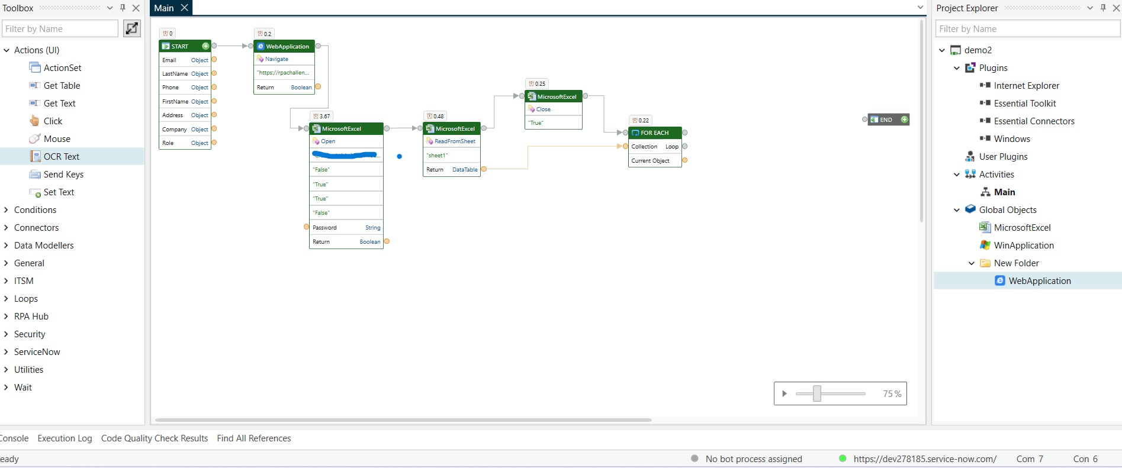Collapse the Plugins tree node
Image resolution: width=1122 pixels, height=468 pixels.
click(957, 68)
